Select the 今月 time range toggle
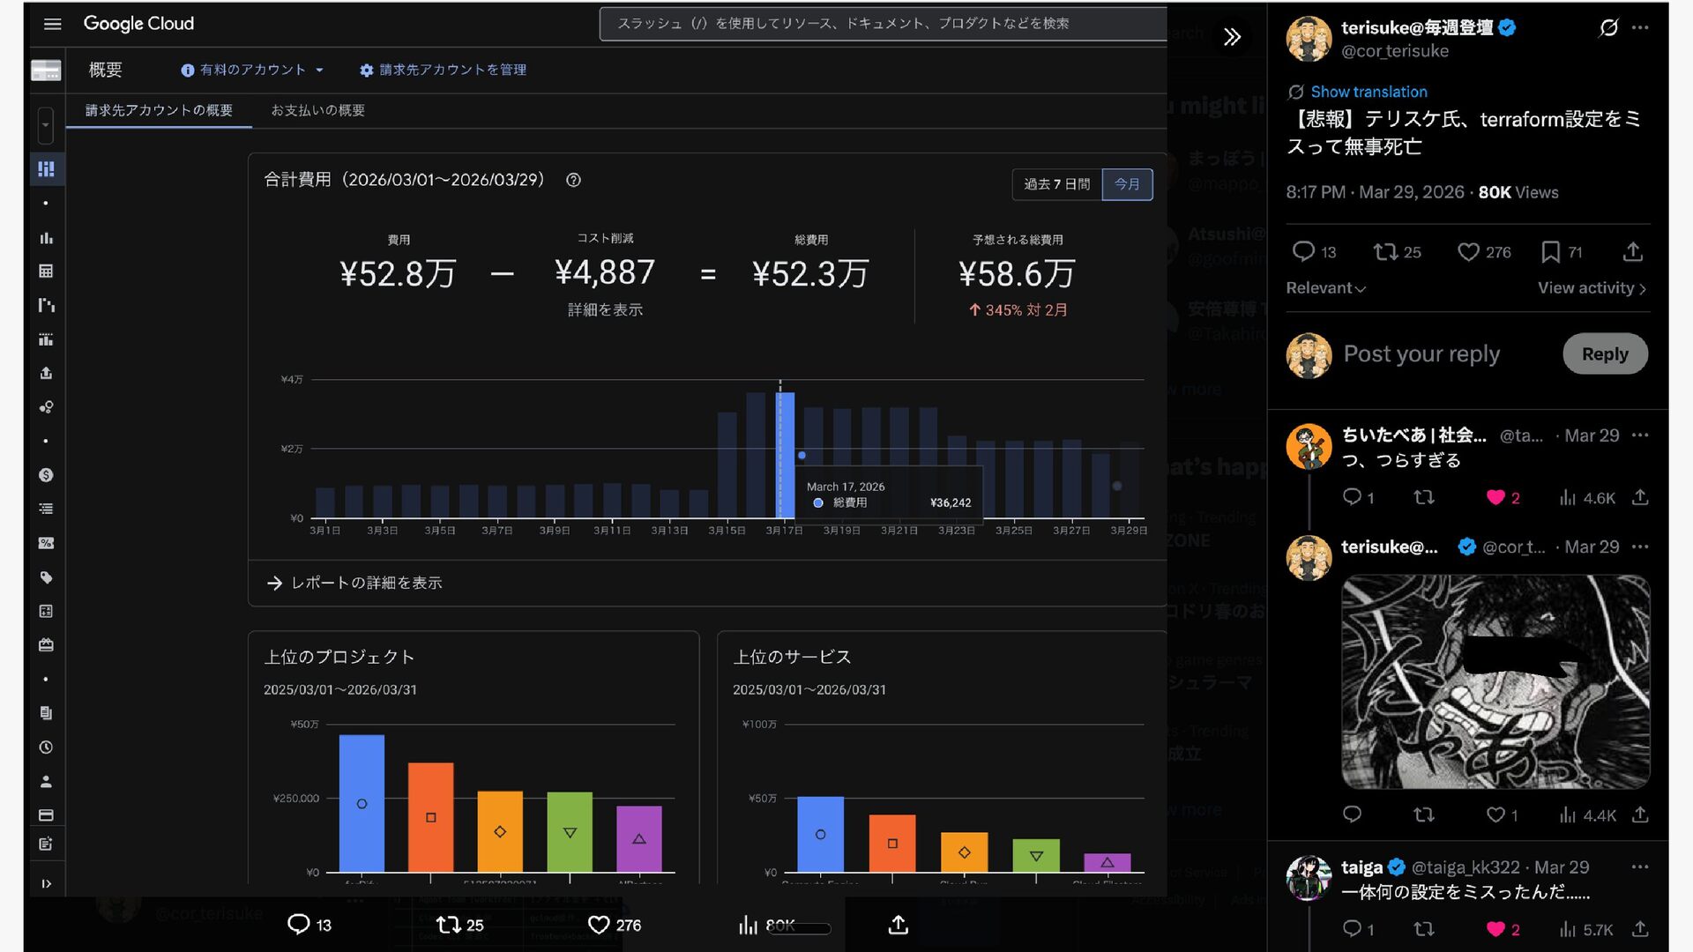This screenshot has height=952, width=1693. point(1127,184)
